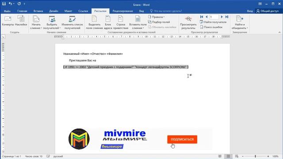Click the round mivmire channel logo
Viewport: 283px width, 159px height.
click(79, 139)
